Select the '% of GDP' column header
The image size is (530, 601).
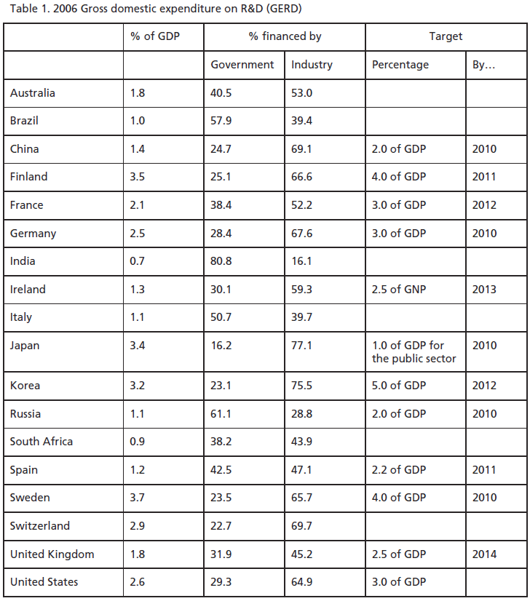tap(155, 36)
